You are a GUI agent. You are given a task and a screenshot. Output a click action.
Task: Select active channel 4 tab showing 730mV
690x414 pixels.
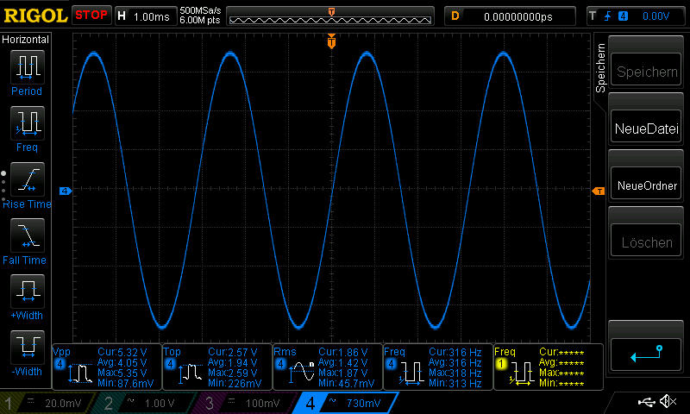point(346,403)
